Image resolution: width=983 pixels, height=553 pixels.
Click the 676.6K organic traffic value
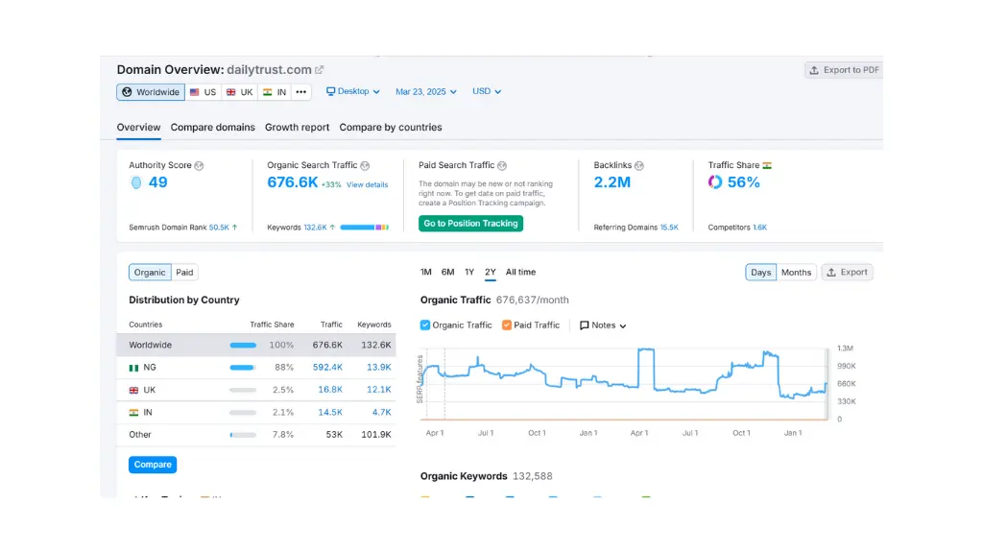292,182
